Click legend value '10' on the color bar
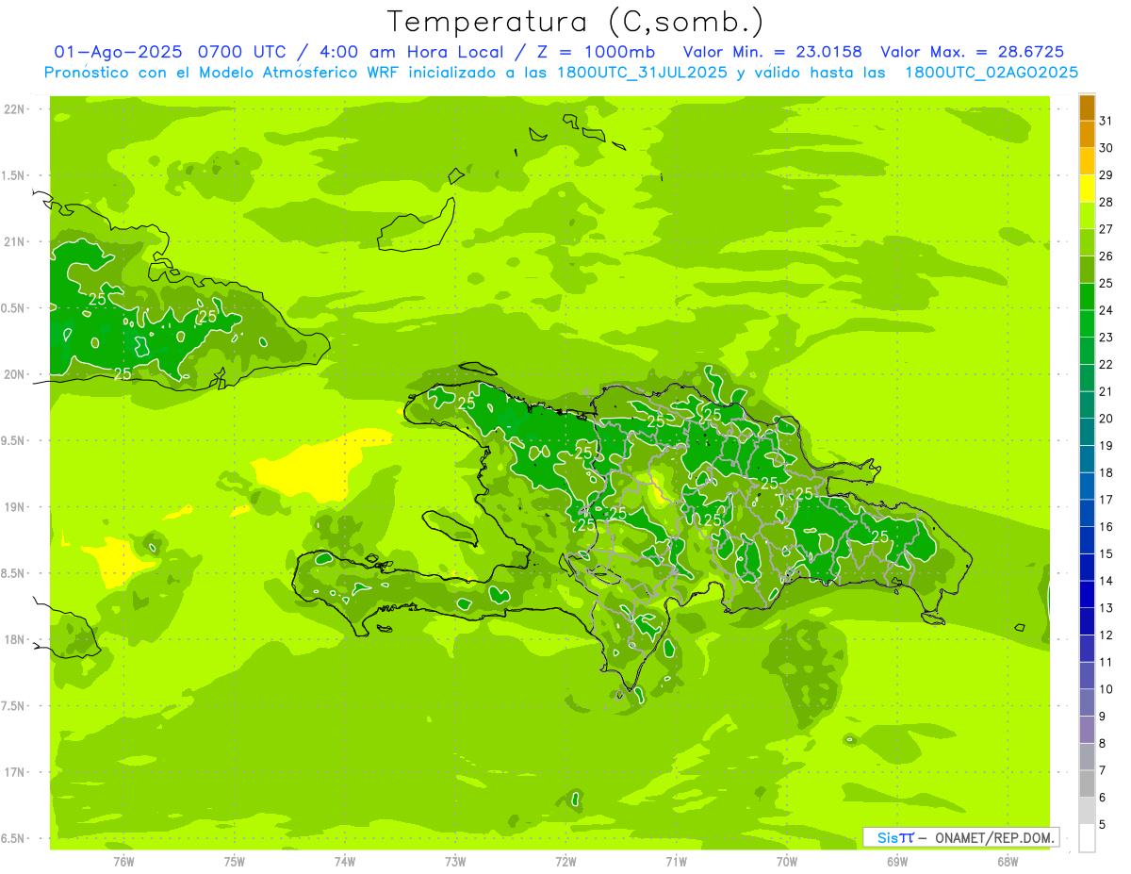The height and width of the screenshot is (874, 1131). [1106, 689]
